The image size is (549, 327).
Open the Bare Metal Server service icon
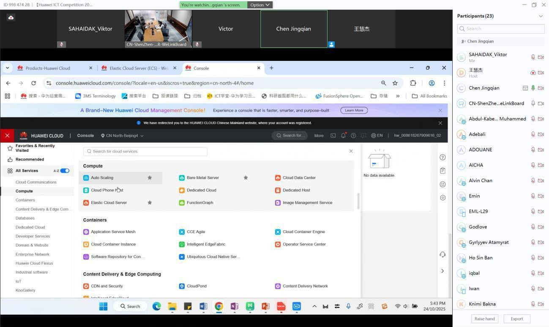pyautogui.click(x=182, y=178)
